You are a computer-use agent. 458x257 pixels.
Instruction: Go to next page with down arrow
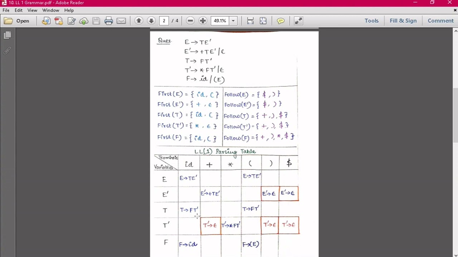pos(151,21)
